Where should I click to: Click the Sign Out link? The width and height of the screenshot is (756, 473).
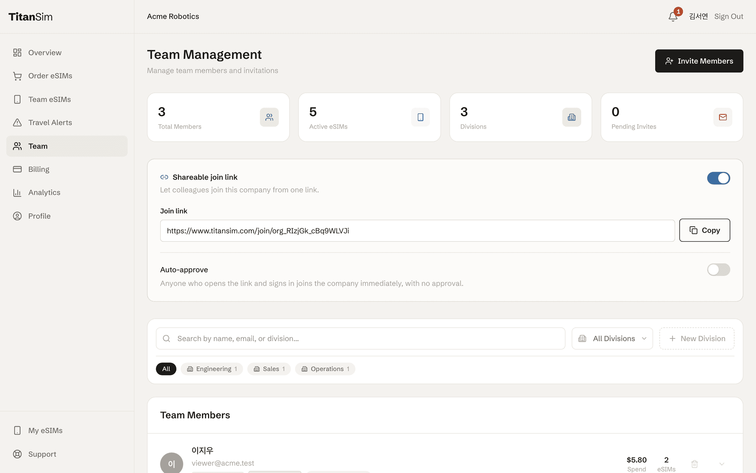pos(729,16)
